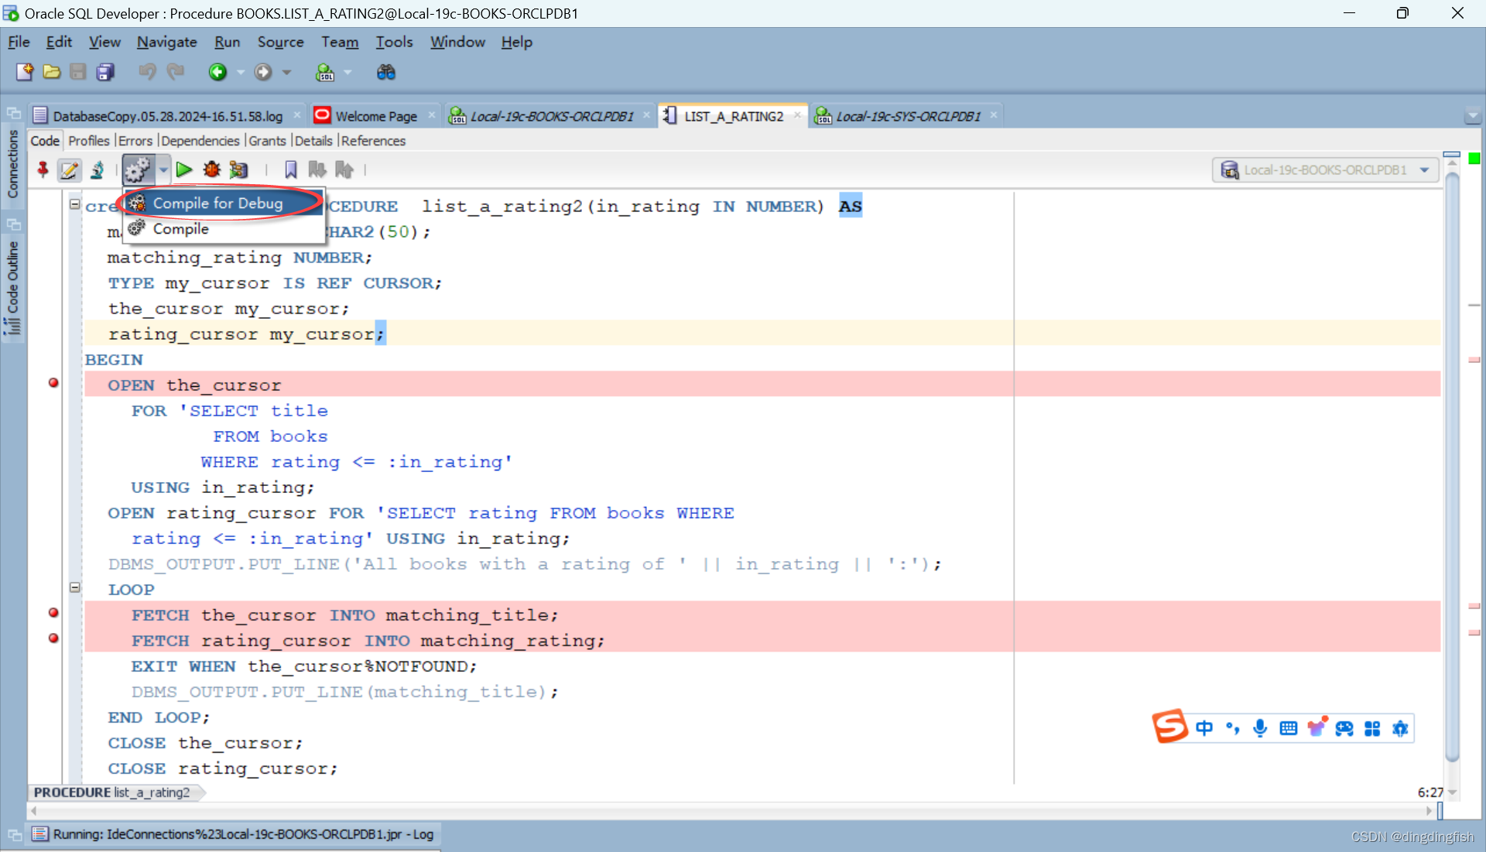
Task: Click the Save All icon
Action: (104, 72)
